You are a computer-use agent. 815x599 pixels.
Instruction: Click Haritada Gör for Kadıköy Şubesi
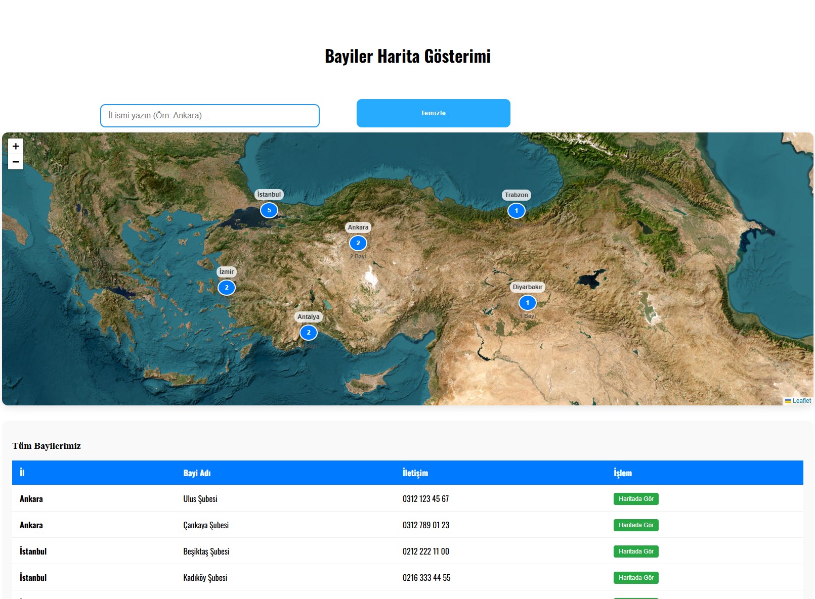[635, 577]
